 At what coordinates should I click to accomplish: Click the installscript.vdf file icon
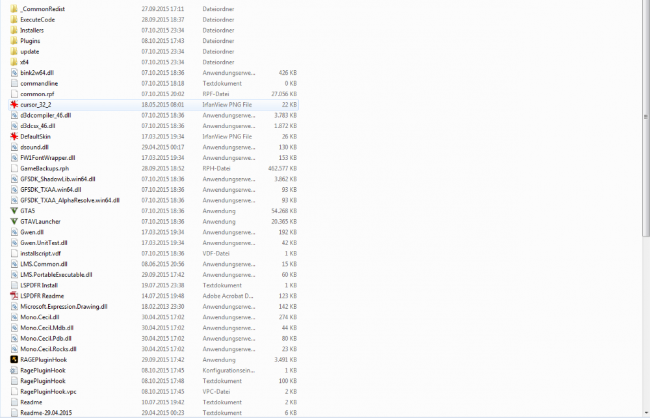pos(14,254)
